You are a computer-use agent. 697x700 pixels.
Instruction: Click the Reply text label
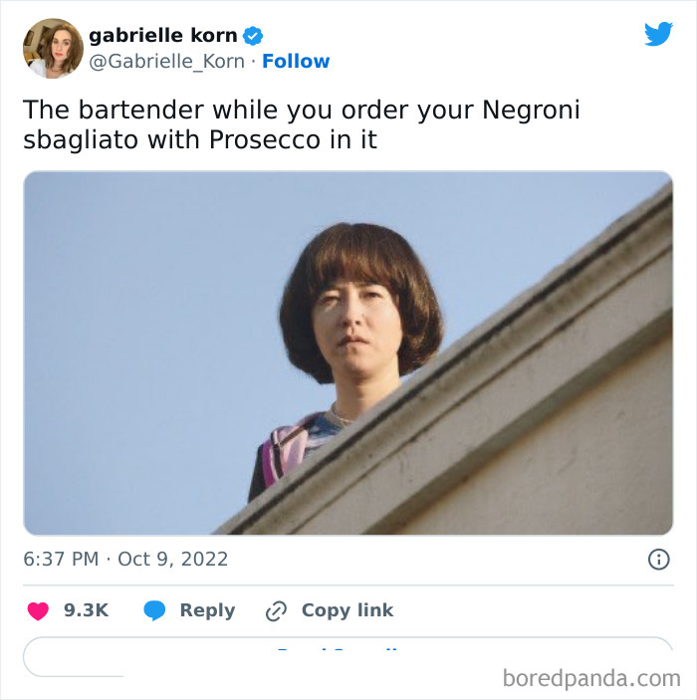click(x=208, y=610)
